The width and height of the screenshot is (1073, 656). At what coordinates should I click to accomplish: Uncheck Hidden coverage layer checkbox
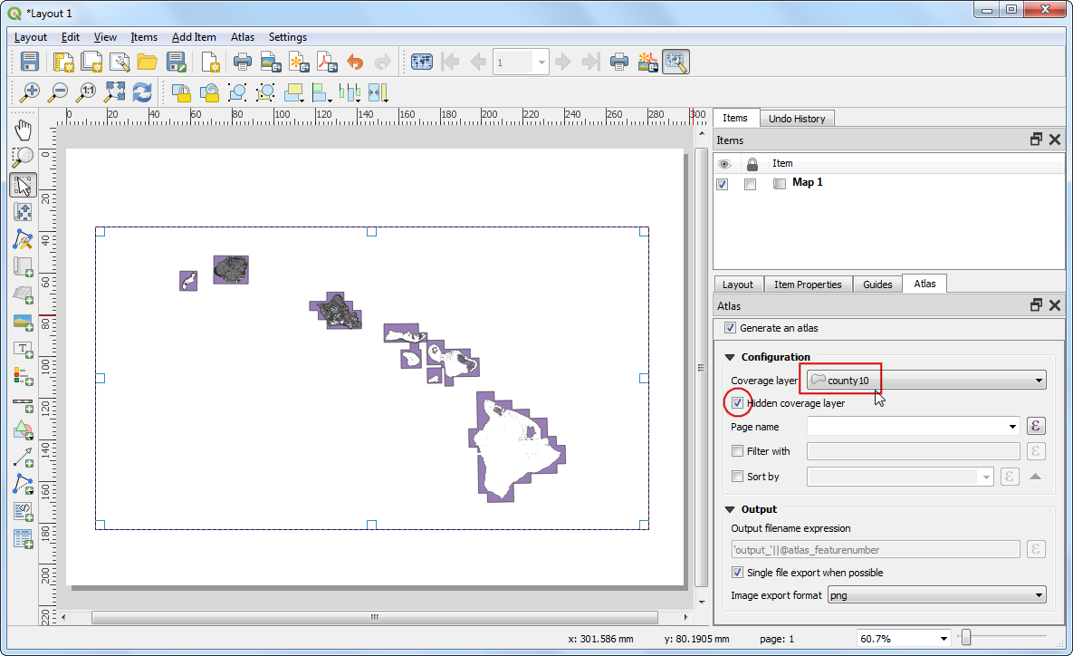[x=738, y=403]
